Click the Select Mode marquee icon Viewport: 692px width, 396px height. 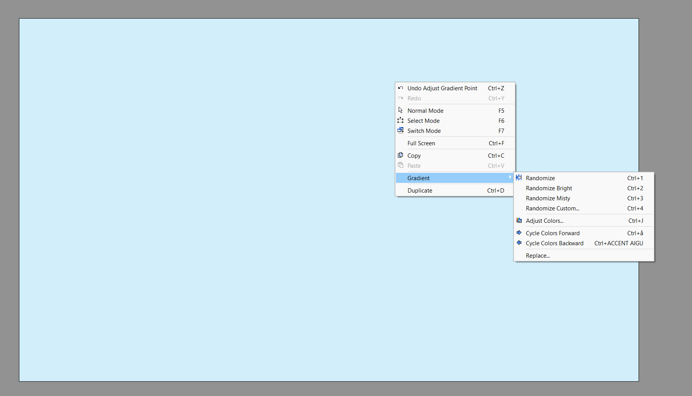click(x=401, y=121)
